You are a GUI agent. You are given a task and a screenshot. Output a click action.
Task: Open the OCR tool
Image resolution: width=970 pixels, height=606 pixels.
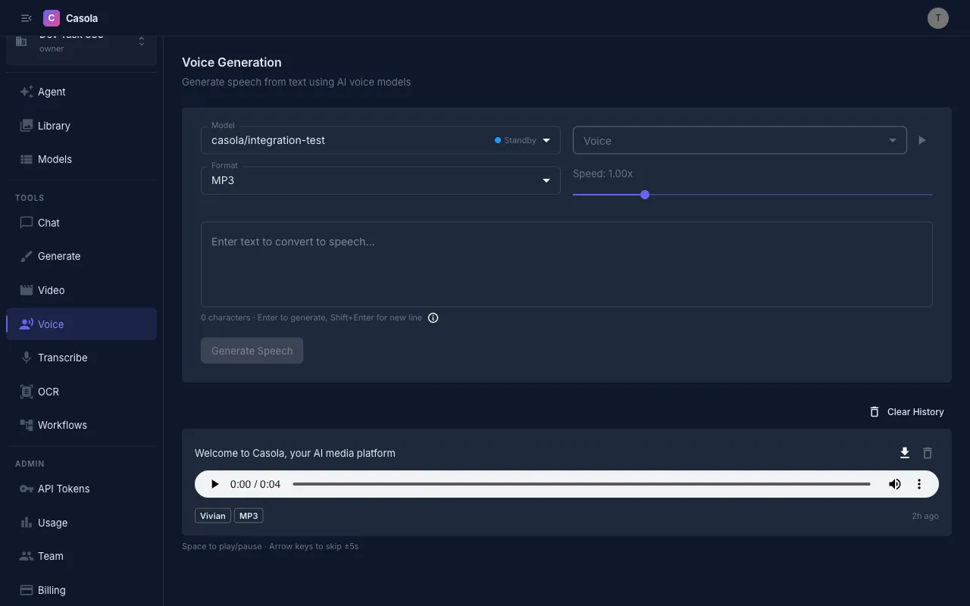[47, 391]
